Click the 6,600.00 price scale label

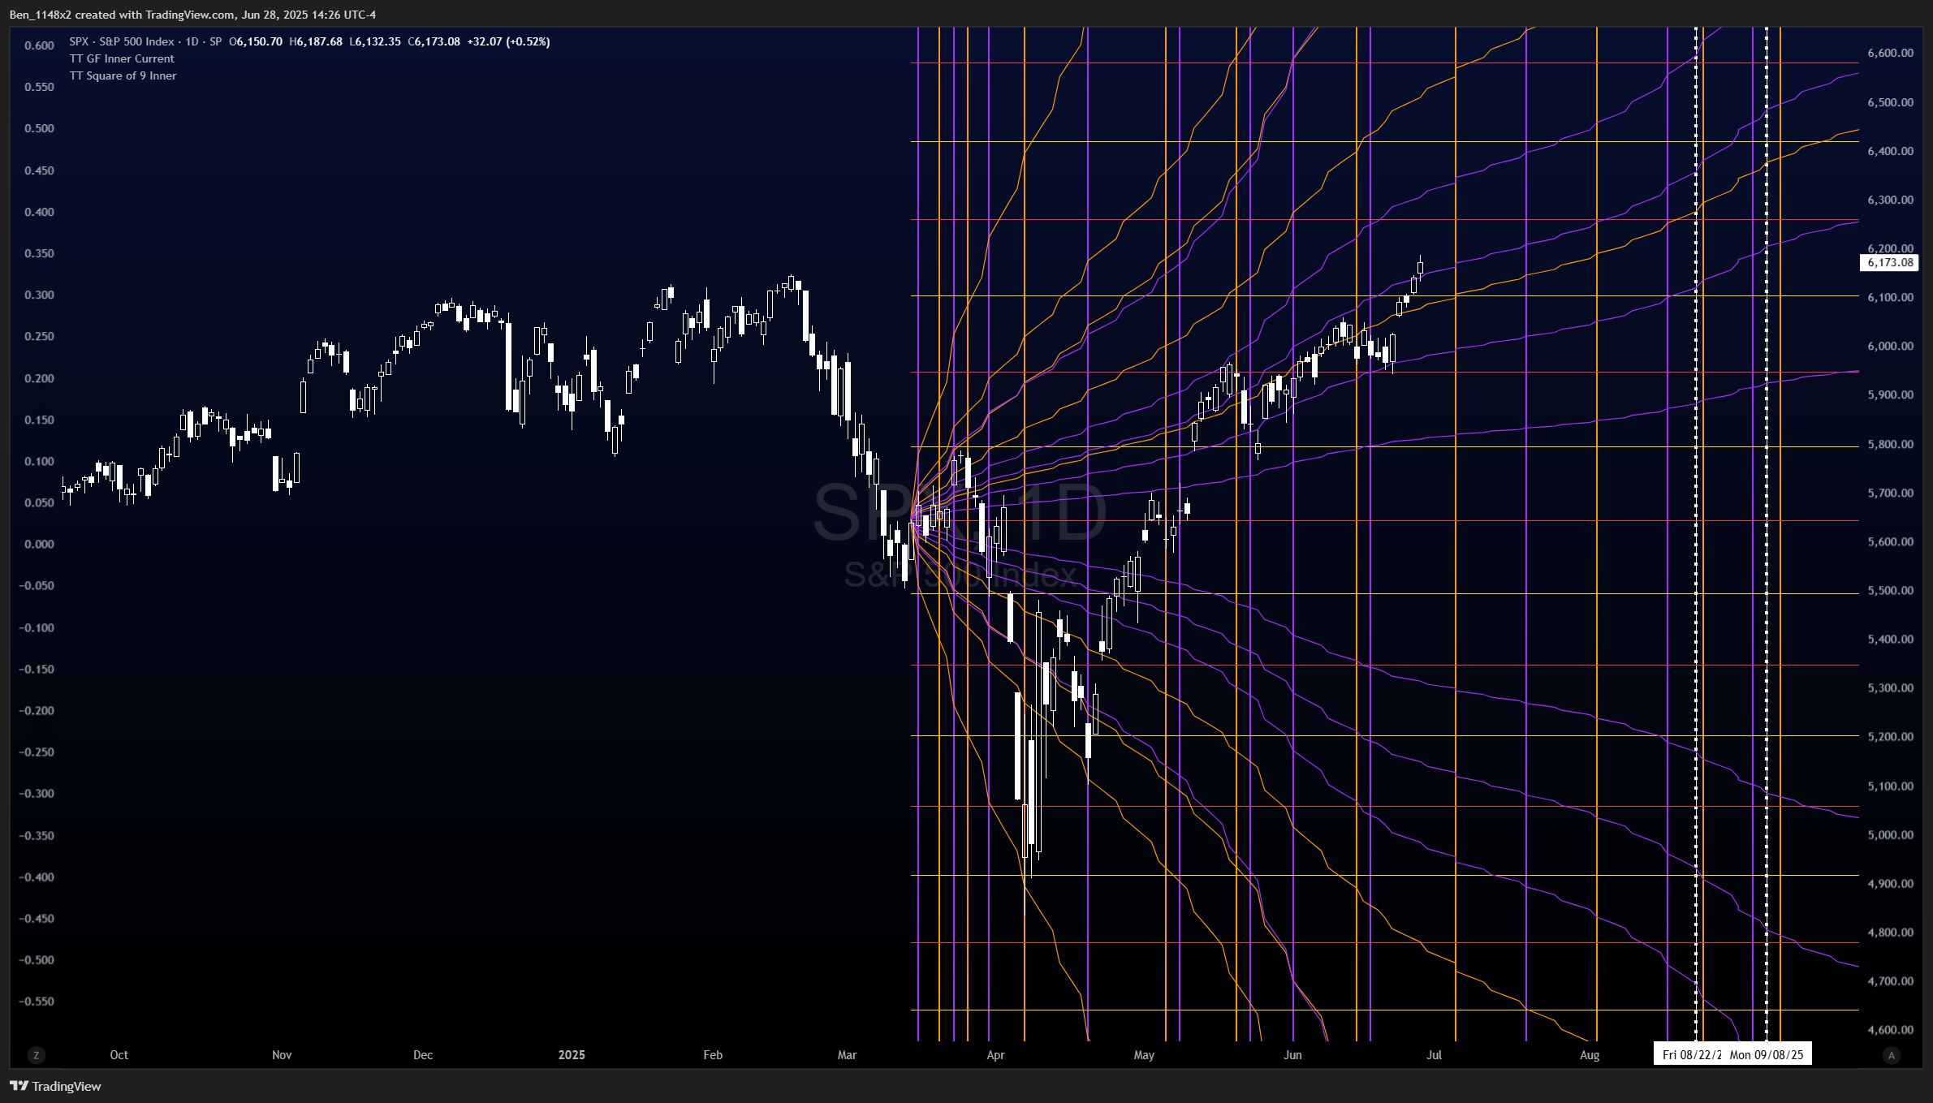[1890, 53]
